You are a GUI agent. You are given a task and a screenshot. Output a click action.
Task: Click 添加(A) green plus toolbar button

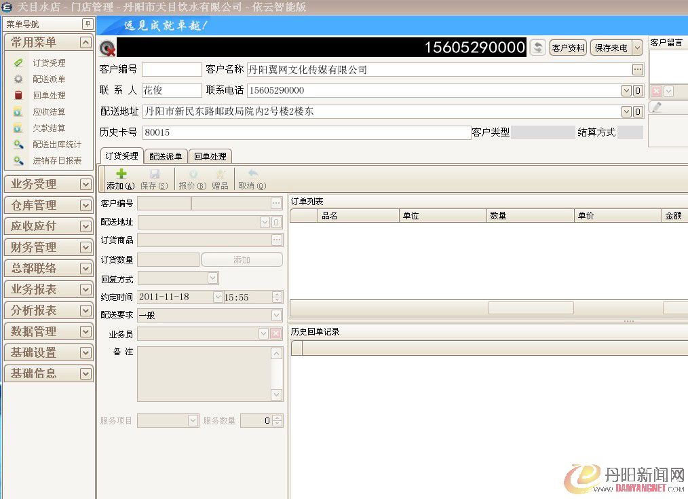pyautogui.click(x=121, y=179)
